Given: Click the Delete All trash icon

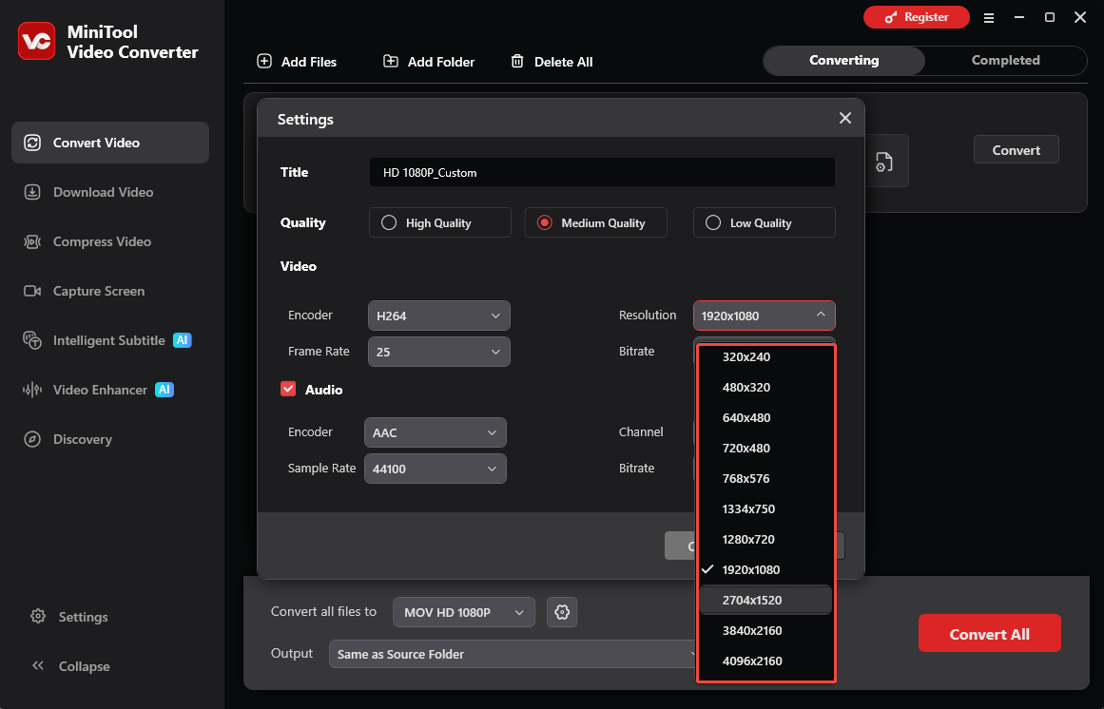Looking at the screenshot, I should tap(516, 61).
